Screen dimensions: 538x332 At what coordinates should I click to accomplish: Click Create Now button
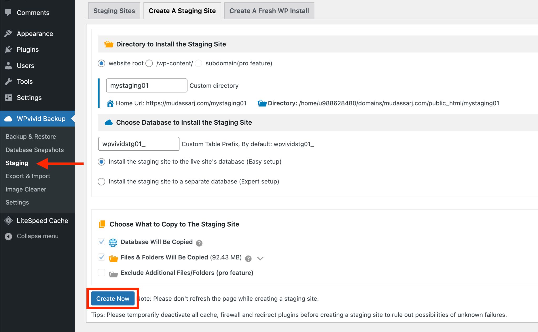click(x=113, y=298)
